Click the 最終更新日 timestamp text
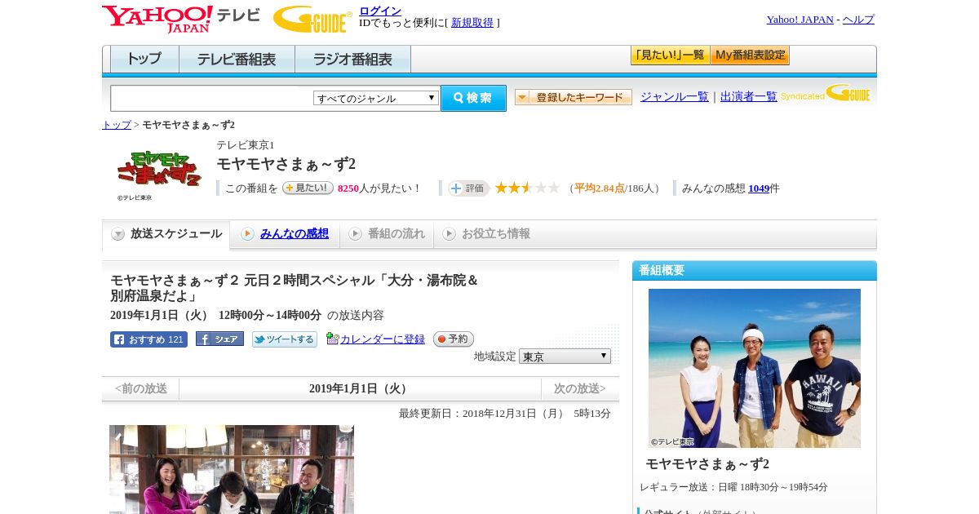Viewport: 979px width, 514px height. click(x=505, y=414)
